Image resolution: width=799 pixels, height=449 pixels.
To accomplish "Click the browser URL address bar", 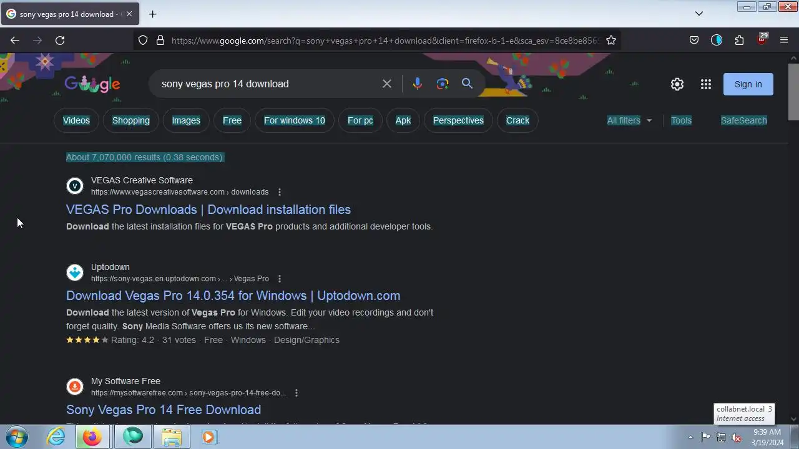I will click(x=386, y=41).
